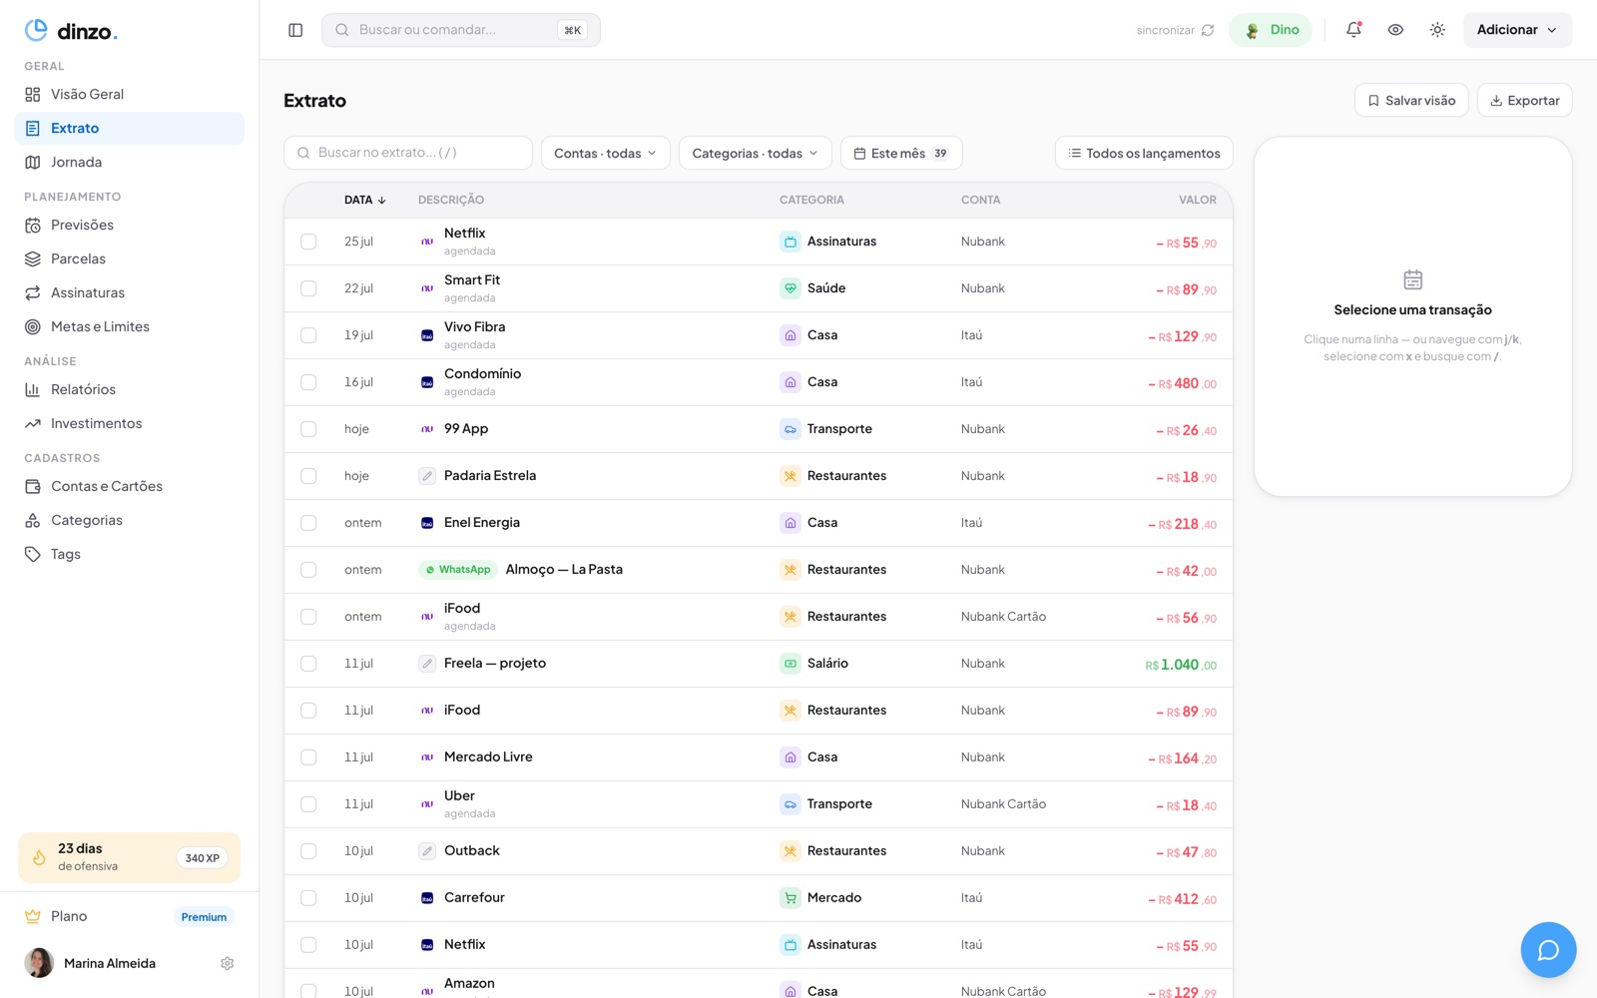Click the manual-entry pencil icon beside Outback

click(x=427, y=851)
